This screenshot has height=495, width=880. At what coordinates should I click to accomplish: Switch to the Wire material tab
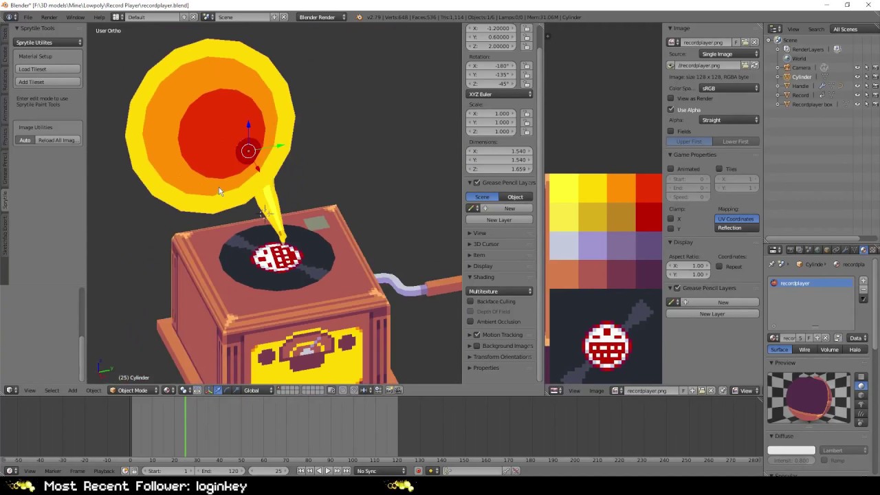[804, 350]
